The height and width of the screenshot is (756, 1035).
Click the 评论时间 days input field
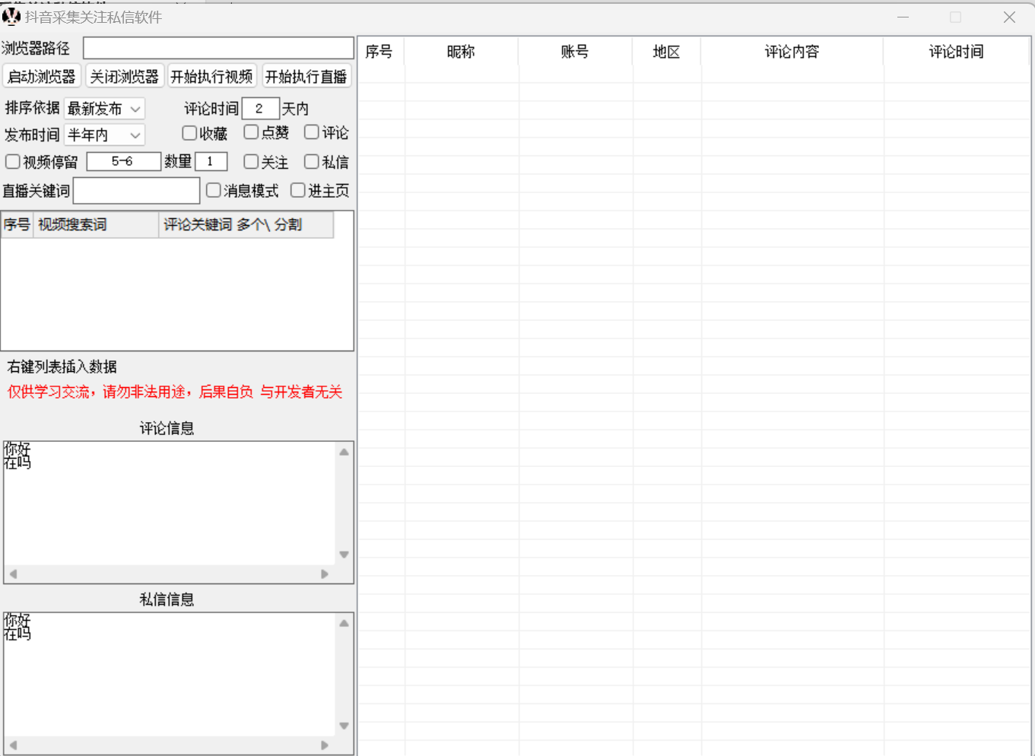[x=260, y=109]
